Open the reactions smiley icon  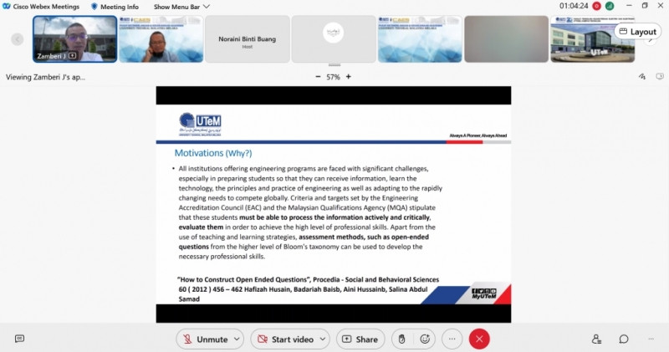click(x=426, y=339)
